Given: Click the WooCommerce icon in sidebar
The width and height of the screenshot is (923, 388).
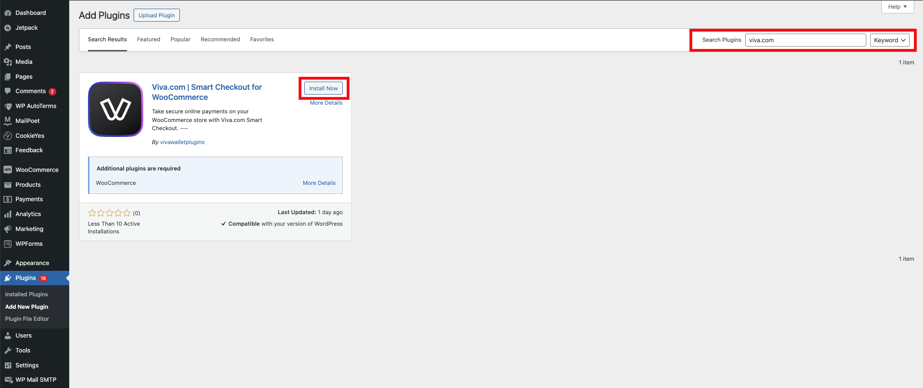Looking at the screenshot, I should tap(8, 170).
